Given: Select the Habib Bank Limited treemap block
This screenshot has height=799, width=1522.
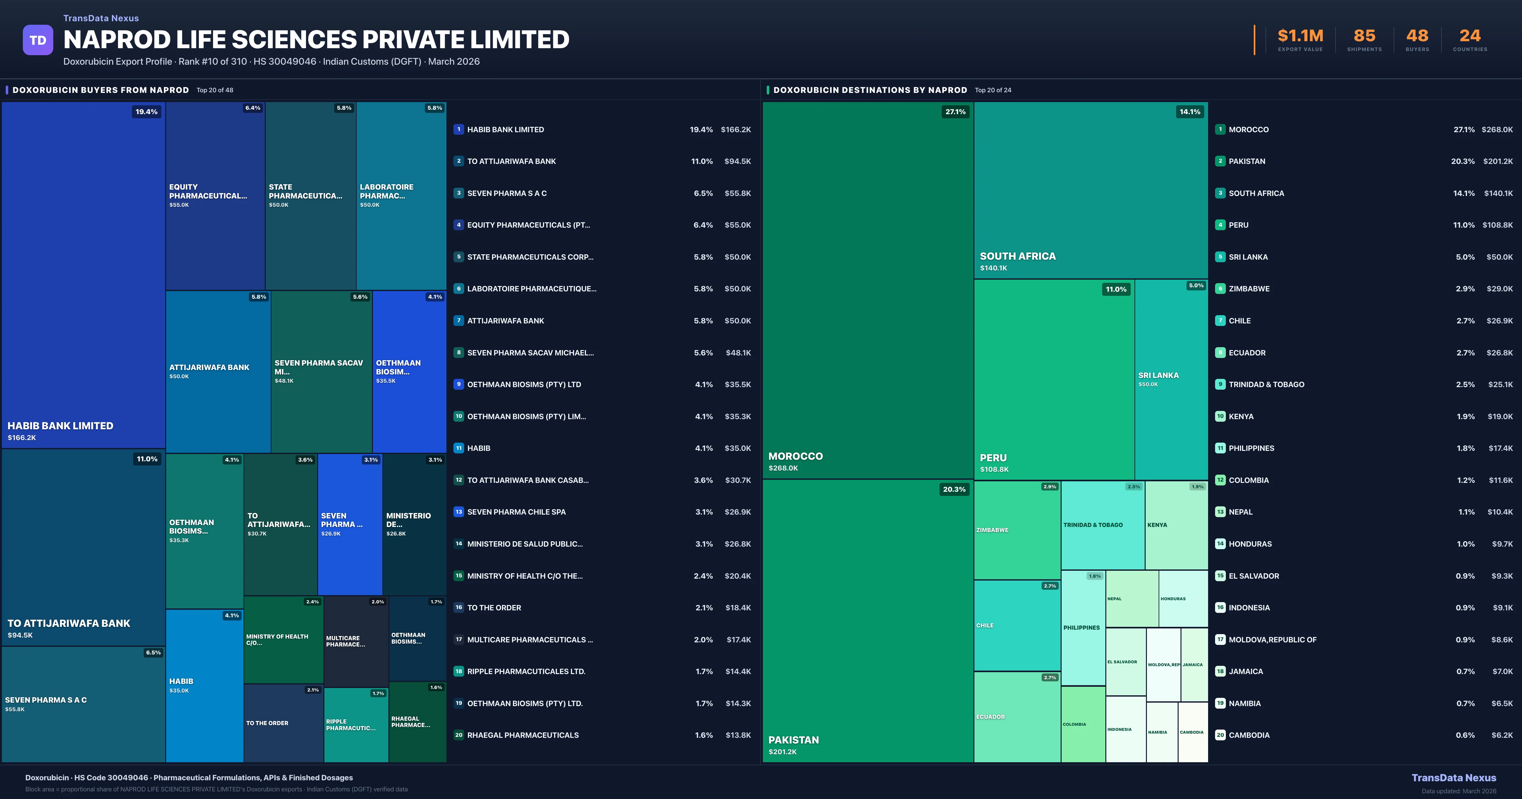Looking at the screenshot, I should pos(83,275).
